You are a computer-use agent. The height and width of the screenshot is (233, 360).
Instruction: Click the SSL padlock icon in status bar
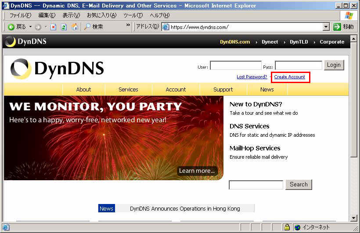pyautogui.click(x=287, y=227)
